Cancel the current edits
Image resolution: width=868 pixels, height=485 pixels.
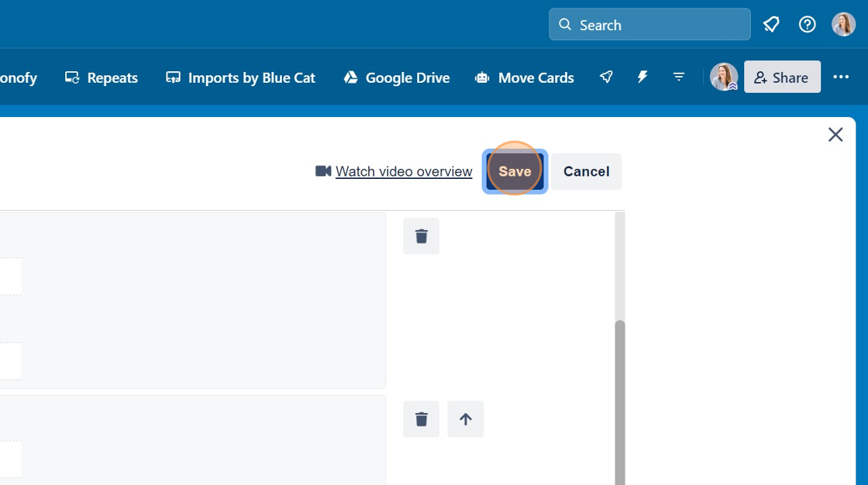tap(586, 171)
